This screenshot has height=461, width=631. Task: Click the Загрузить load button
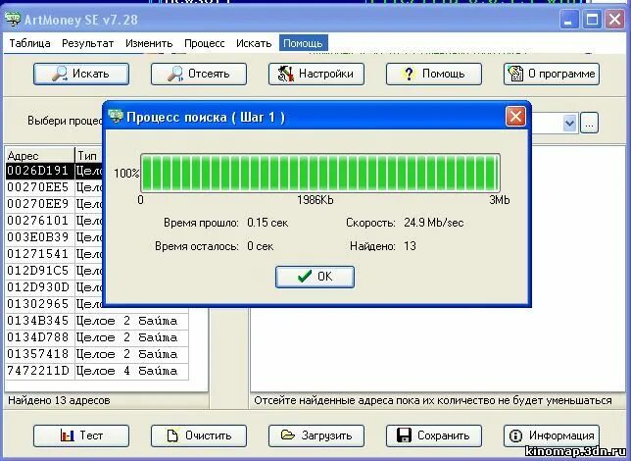[x=316, y=435]
